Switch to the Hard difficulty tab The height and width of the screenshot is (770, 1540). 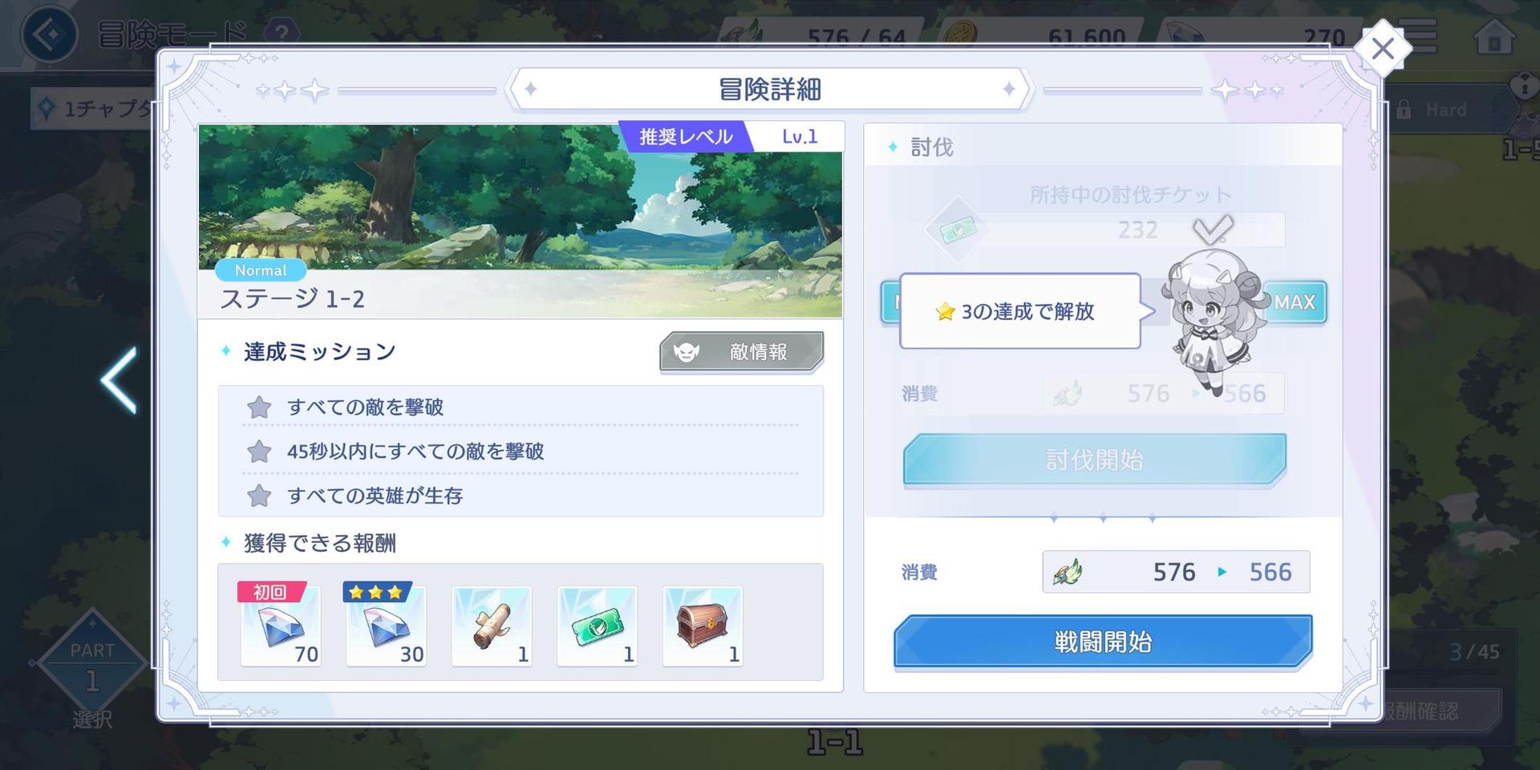(x=1444, y=110)
